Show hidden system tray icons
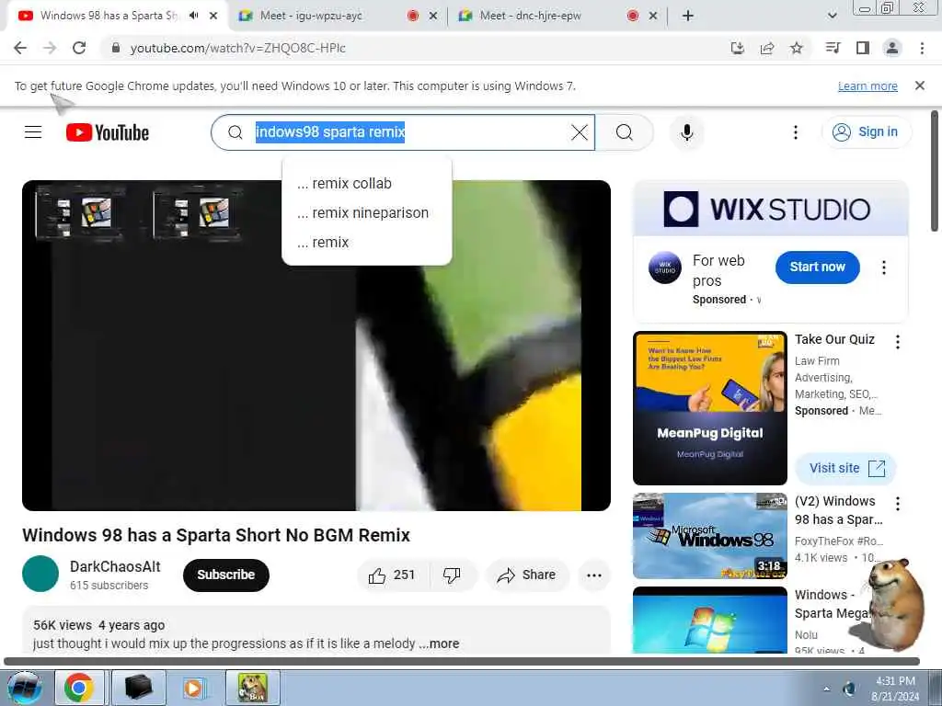942x706 pixels. click(x=827, y=689)
